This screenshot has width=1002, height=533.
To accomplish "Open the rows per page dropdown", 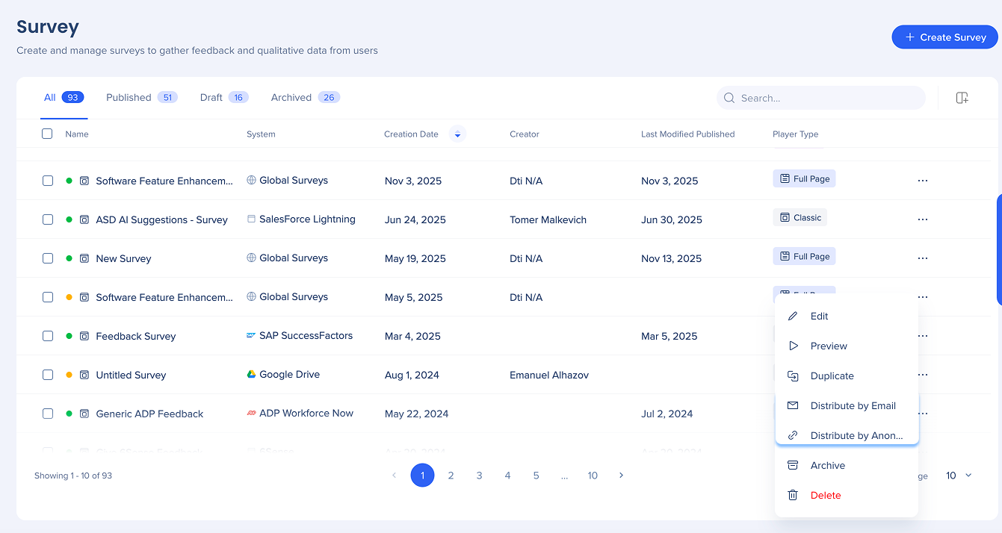I will tap(959, 476).
